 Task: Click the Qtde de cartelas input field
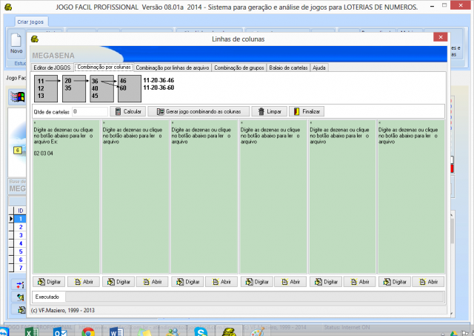point(89,111)
